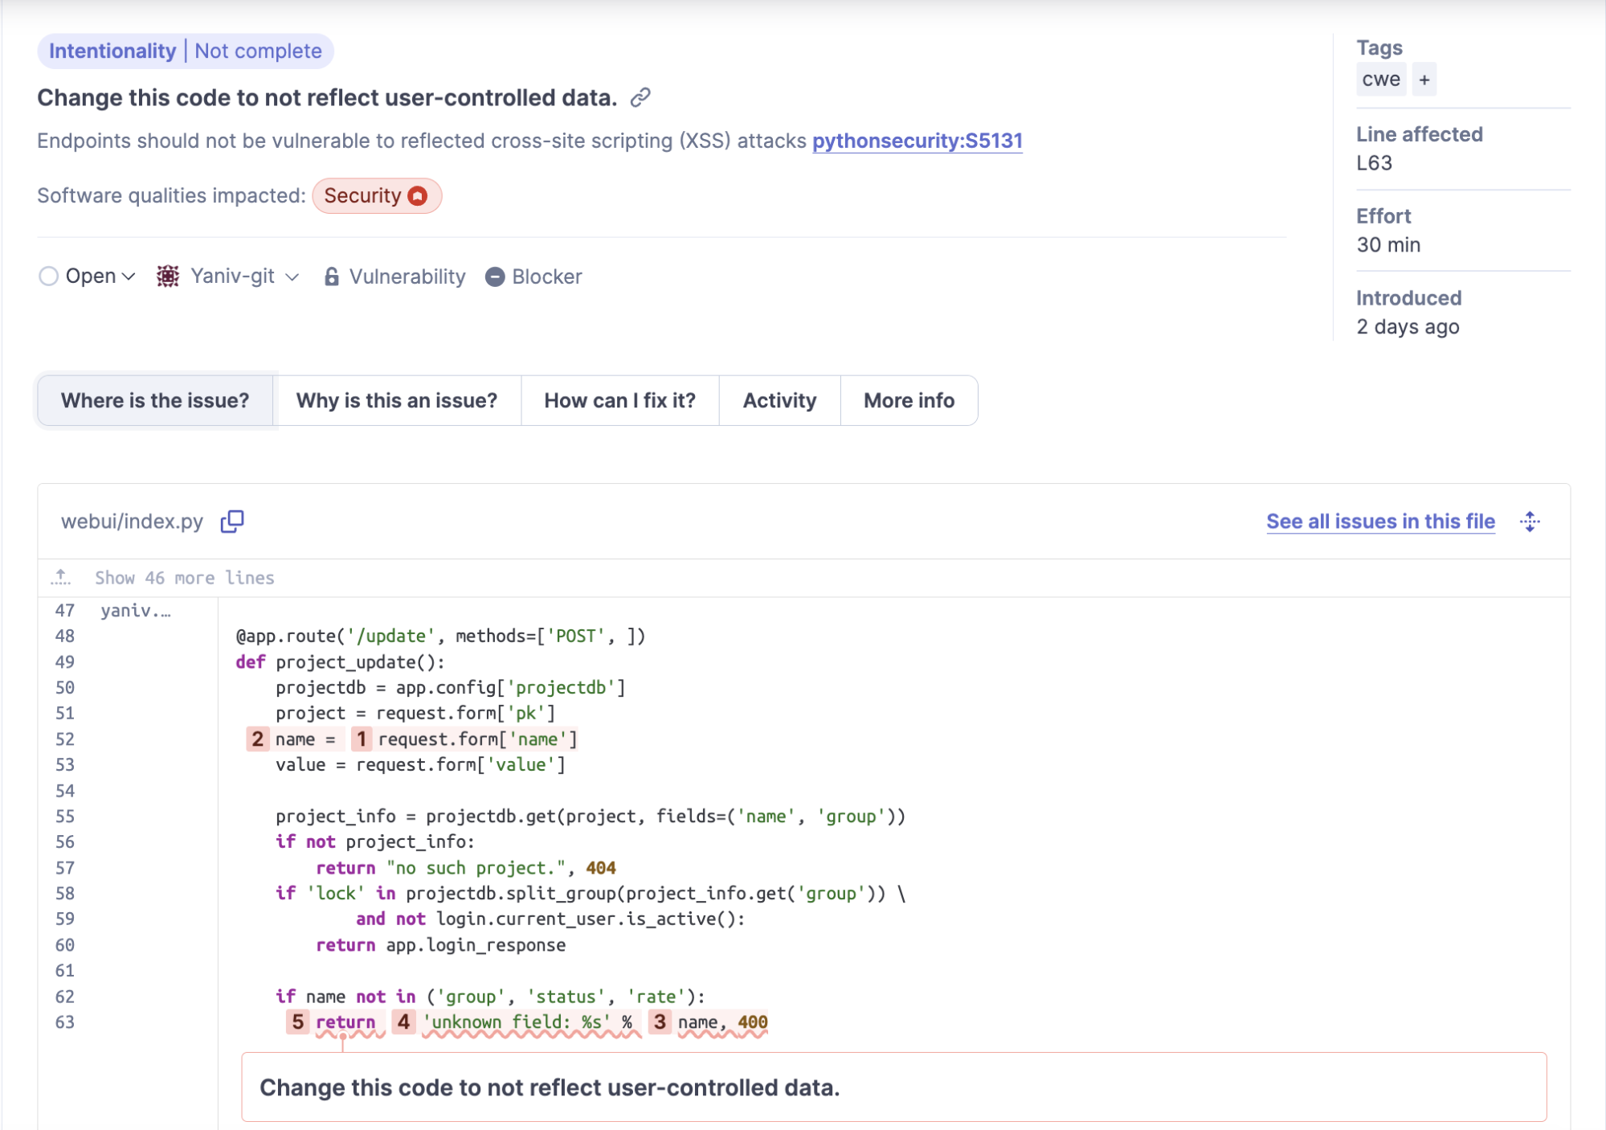Open the Open status dropdown

[x=100, y=276]
